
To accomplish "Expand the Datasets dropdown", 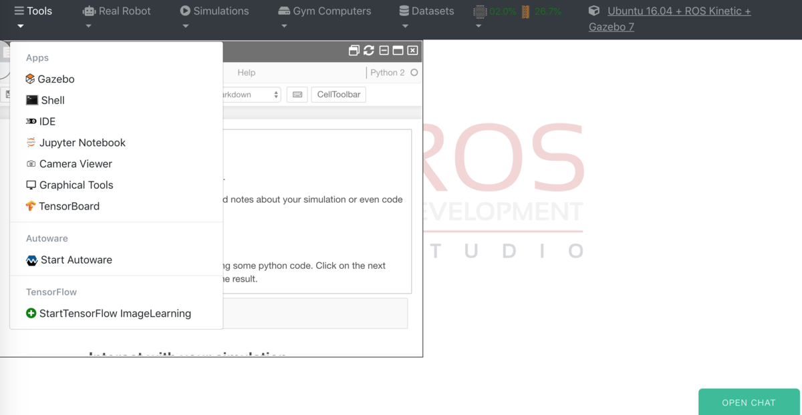I will (426, 11).
